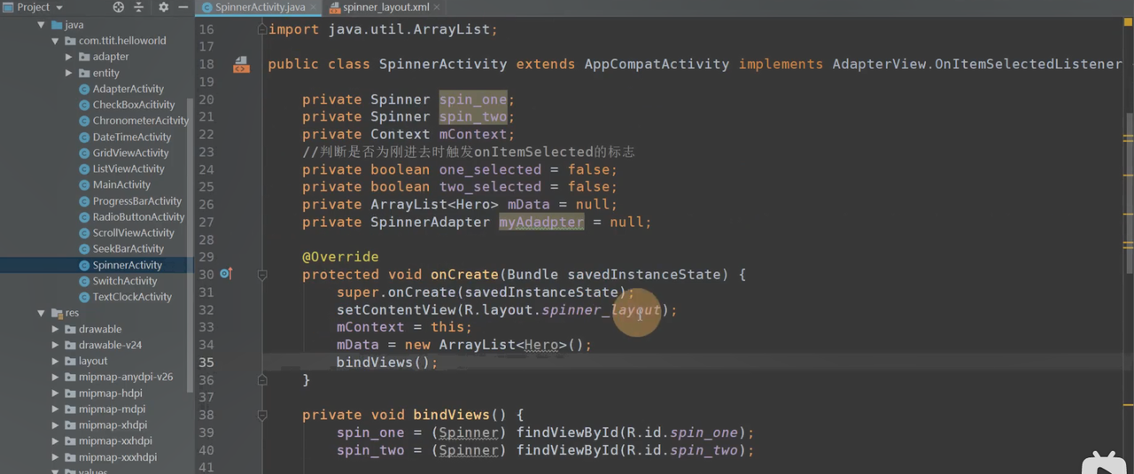Click class icon beside SeekBarActivity
This screenshot has width=1134, height=474.
point(84,249)
